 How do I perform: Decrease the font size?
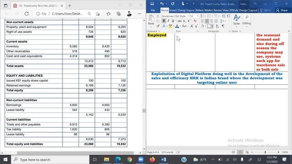[x=197, y=26]
